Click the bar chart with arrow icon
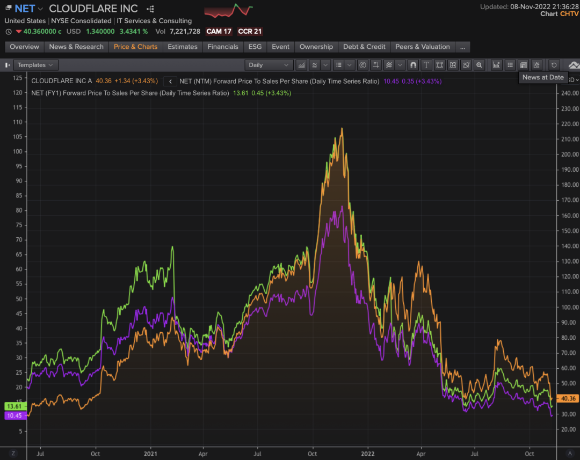This screenshot has height=460, width=580. pos(496,65)
